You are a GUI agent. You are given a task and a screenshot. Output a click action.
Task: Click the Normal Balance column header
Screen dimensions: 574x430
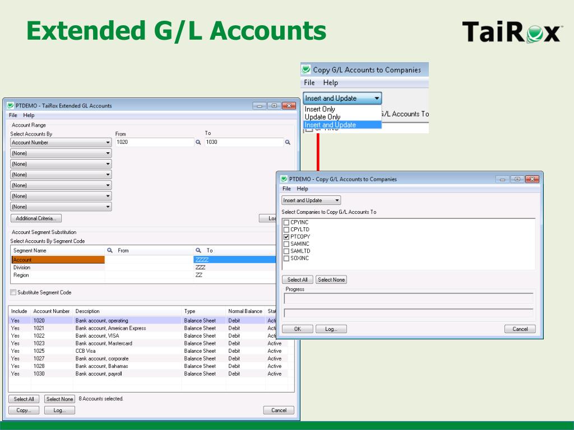[x=246, y=311]
